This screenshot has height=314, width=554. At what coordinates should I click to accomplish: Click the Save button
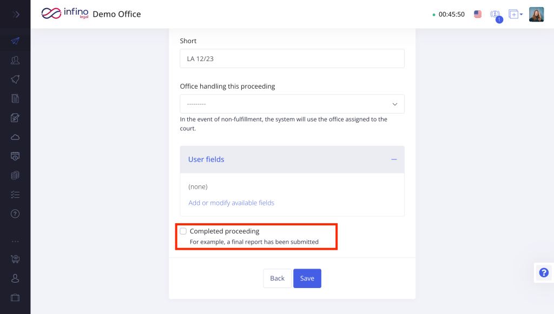(307, 278)
